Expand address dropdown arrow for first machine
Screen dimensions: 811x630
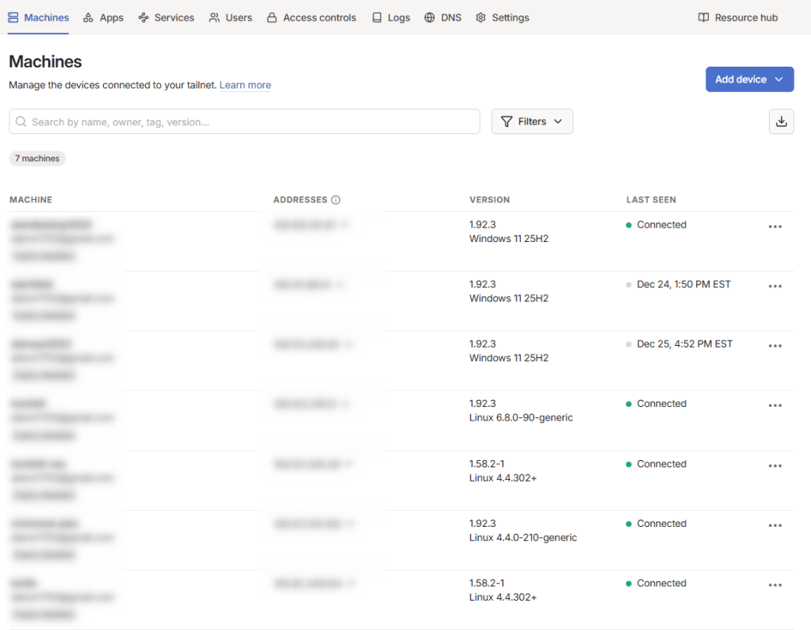pyautogui.click(x=346, y=225)
